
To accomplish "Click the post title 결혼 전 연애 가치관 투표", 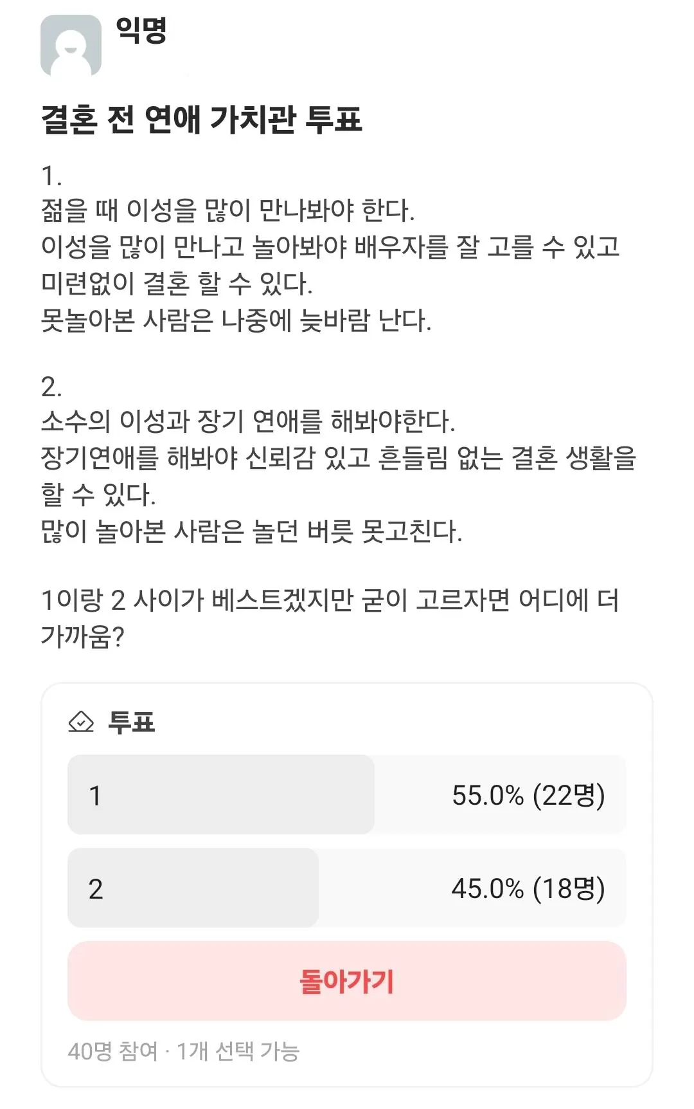I will coord(201,119).
